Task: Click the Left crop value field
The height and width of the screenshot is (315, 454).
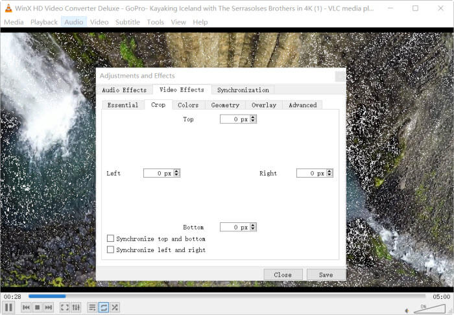Action: coord(159,173)
